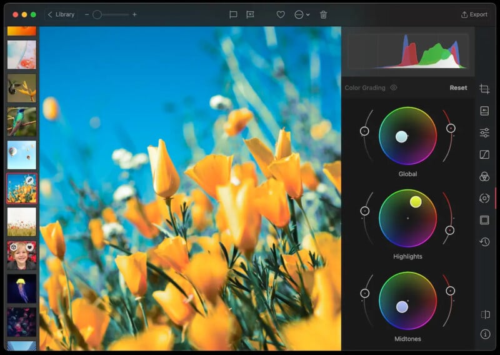Image resolution: width=500 pixels, height=355 pixels.
Task: Toggle Color Grading visibility eye icon
Action: click(x=394, y=88)
